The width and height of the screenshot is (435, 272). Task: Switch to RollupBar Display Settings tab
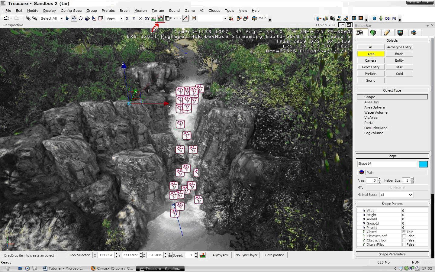coord(400,33)
